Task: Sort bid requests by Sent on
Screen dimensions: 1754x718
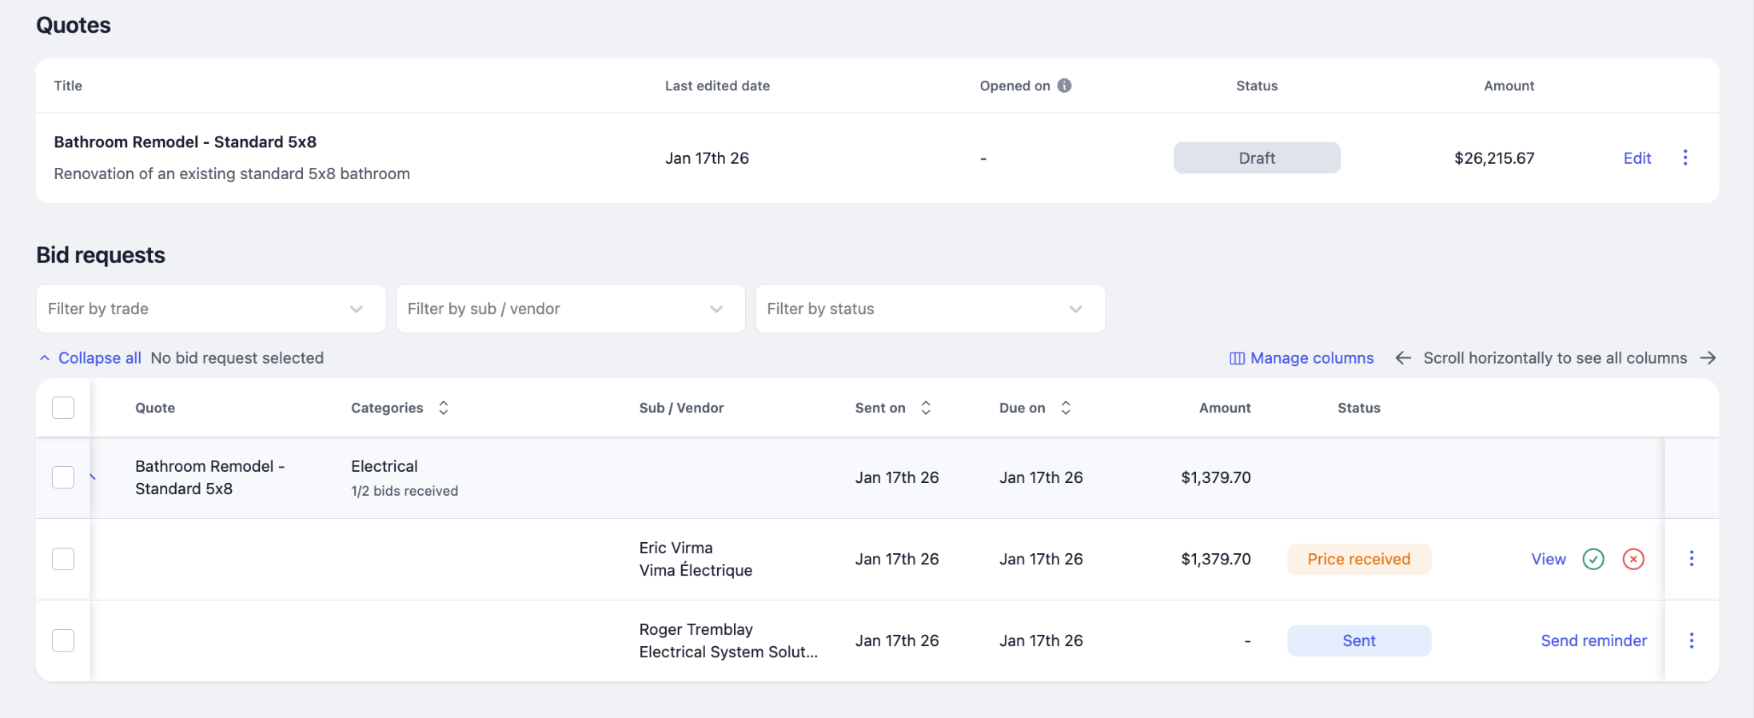Action: [x=926, y=408]
